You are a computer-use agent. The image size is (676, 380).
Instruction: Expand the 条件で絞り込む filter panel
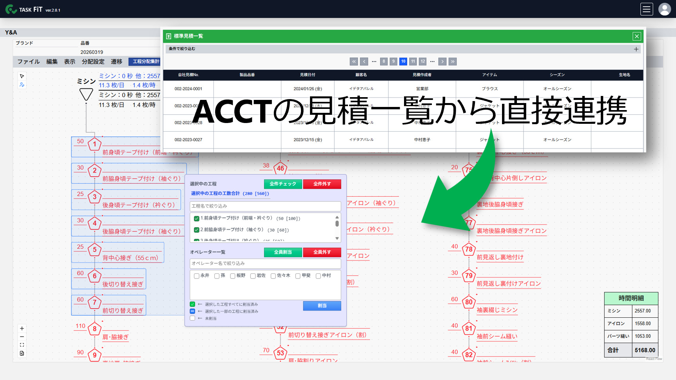click(x=636, y=49)
